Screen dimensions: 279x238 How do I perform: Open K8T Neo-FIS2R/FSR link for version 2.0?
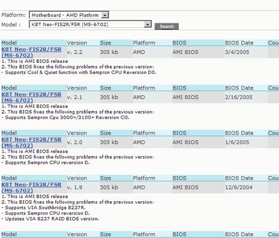[x=31, y=142]
